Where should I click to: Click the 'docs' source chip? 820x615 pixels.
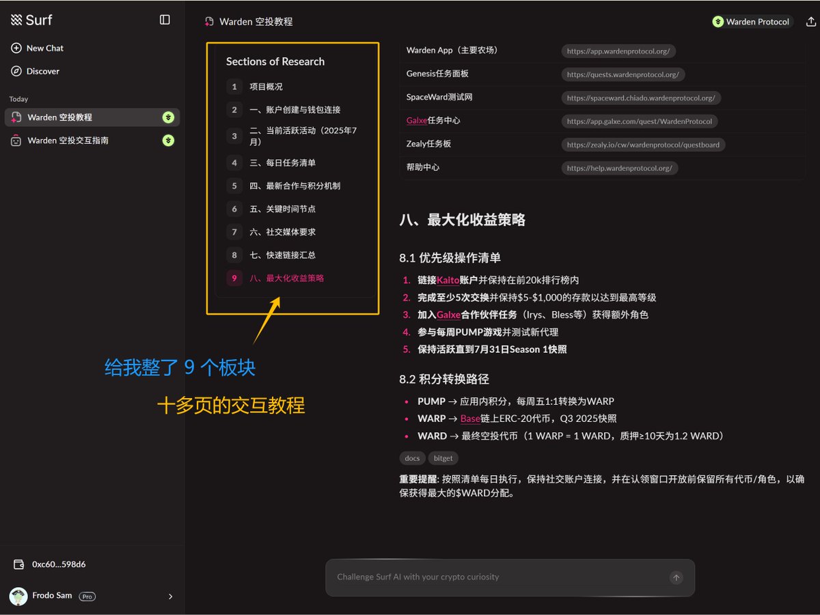point(412,458)
